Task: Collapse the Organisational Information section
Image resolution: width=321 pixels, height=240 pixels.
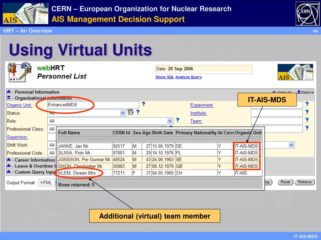Action: click(9, 98)
